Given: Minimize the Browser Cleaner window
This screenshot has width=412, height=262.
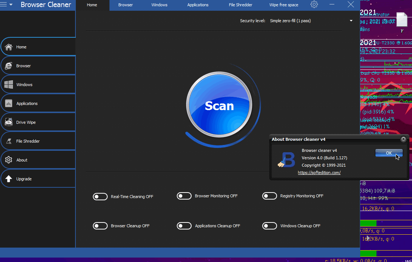Looking at the screenshot, I should (332, 4).
